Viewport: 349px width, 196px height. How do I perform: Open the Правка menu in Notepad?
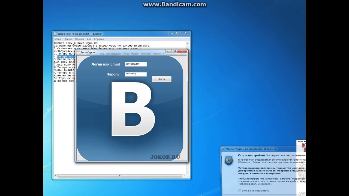[68, 39]
